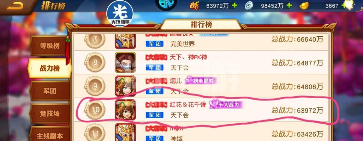363x141 pixels.
Task: Open rank 10 红花&花千骨 avatar
Action: 125,110
